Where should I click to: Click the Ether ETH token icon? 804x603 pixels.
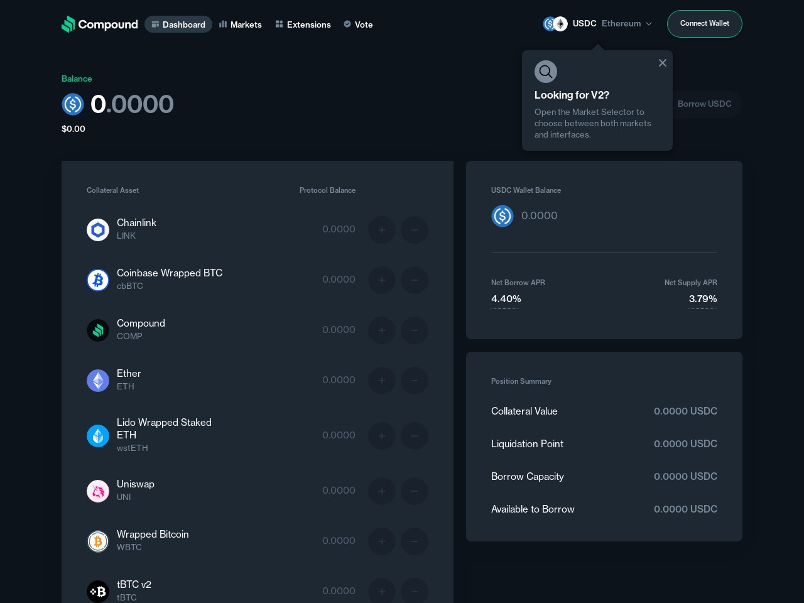(98, 381)
